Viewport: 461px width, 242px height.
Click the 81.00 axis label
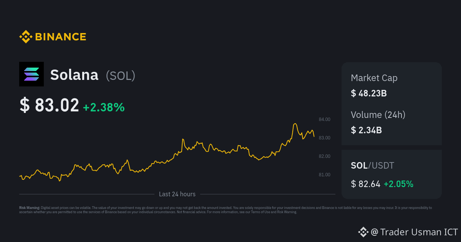pos(325,175)
